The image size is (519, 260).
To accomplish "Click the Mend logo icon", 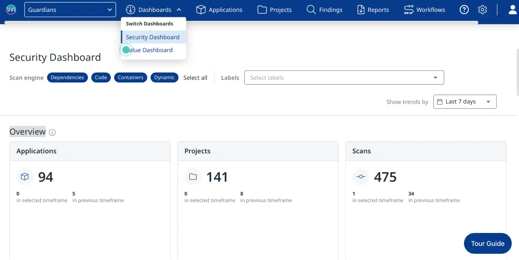I will pos(11,10).
